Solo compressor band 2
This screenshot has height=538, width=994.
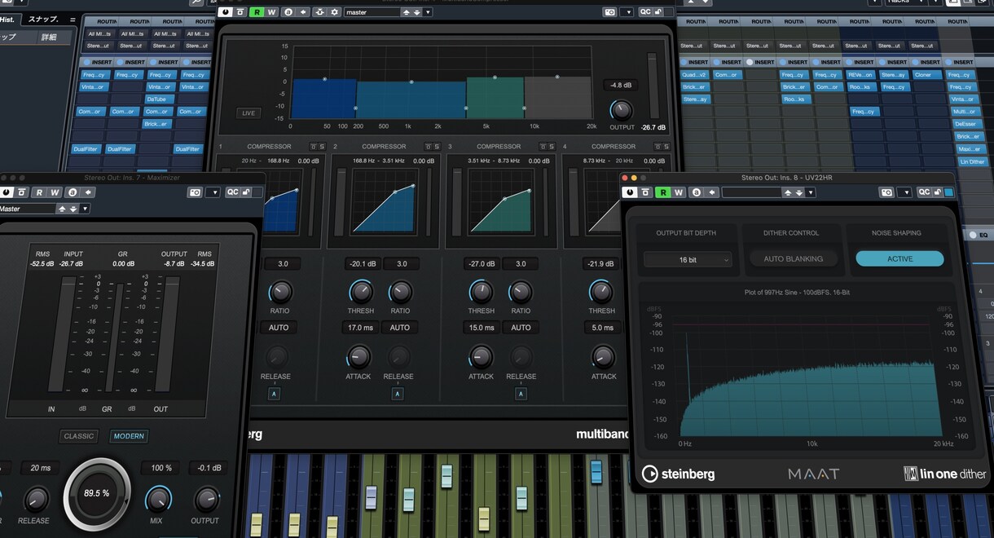[x=436, y=147]
